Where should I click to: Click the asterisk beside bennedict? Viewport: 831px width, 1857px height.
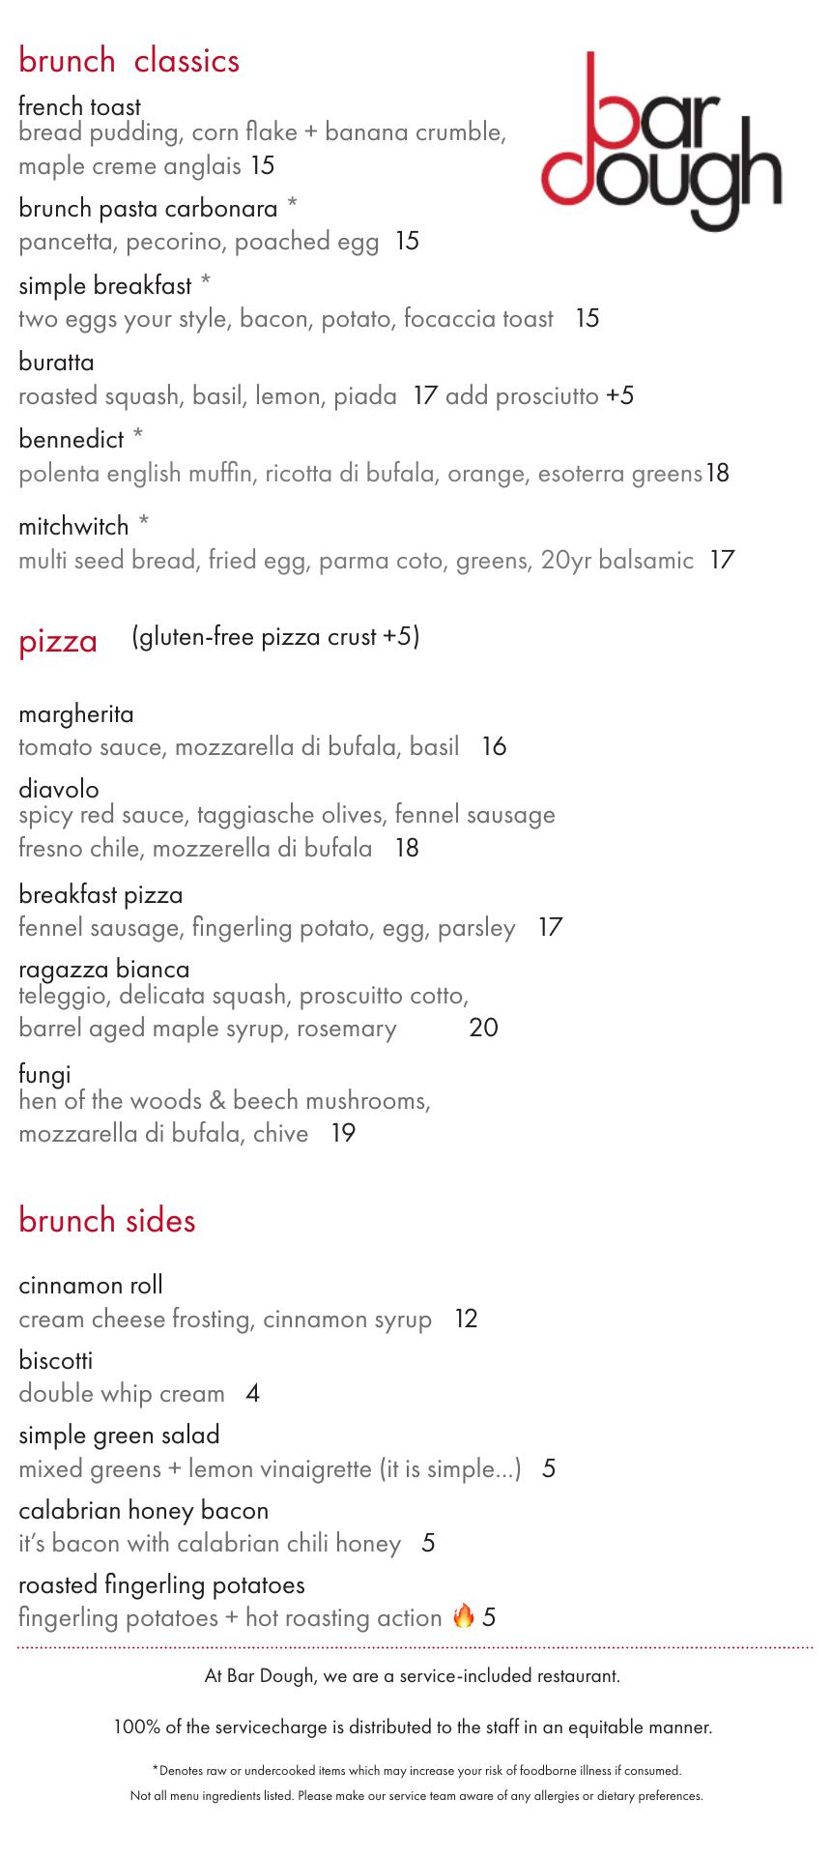click(138, 436)
